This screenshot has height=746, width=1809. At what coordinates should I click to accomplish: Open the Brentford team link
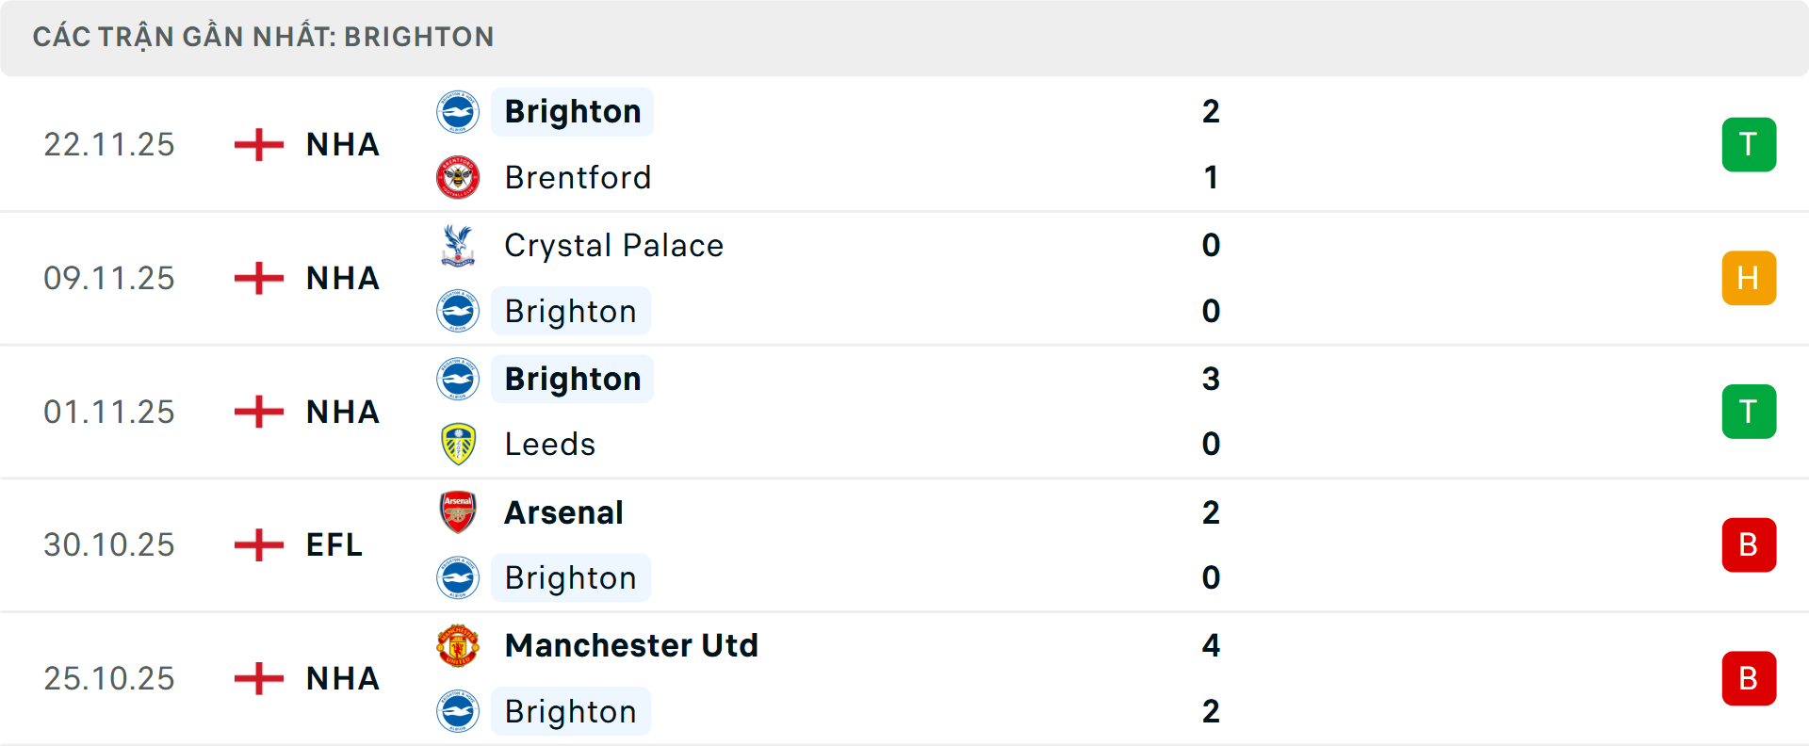pyautogui.click(x=578, y=177)
